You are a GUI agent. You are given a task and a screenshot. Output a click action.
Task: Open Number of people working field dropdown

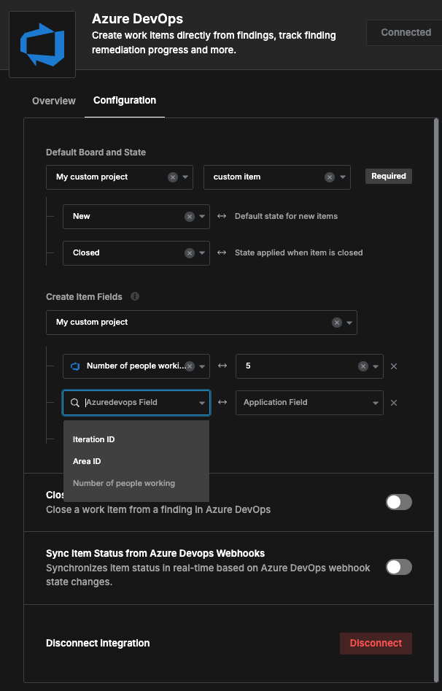pyautogui.click(x=202, y=366)
